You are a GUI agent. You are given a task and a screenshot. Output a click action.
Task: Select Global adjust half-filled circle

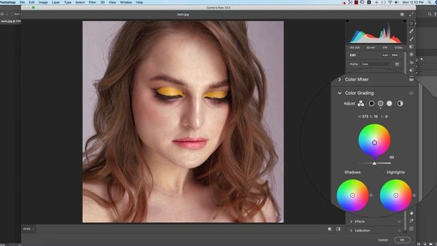(x=400, y=103)
